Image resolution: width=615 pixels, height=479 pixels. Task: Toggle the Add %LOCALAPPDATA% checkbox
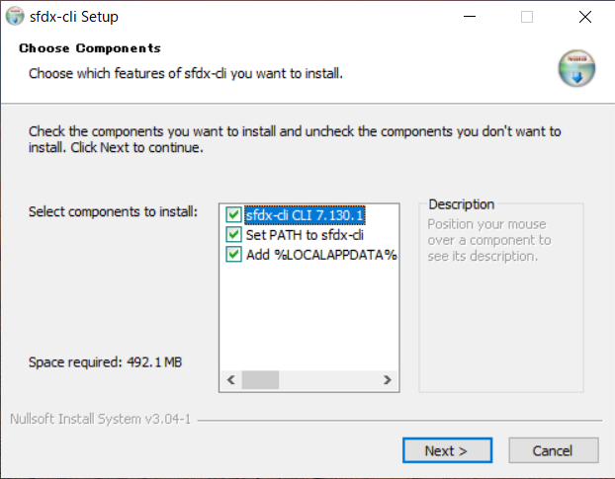point(233,254)
